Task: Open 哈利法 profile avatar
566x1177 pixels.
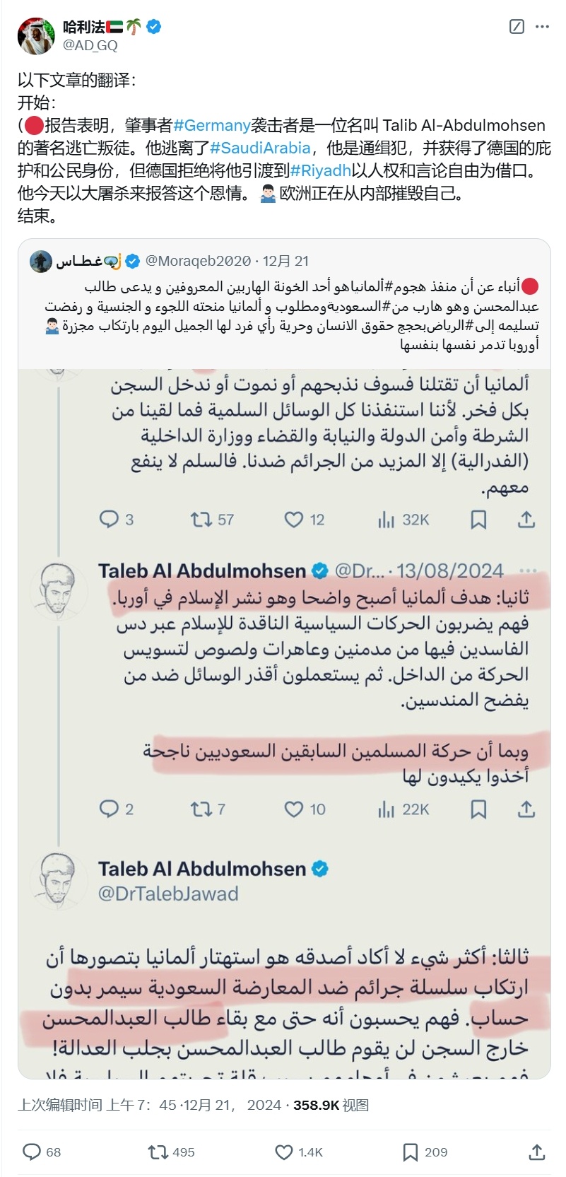Action: click(x=36, y=36)
